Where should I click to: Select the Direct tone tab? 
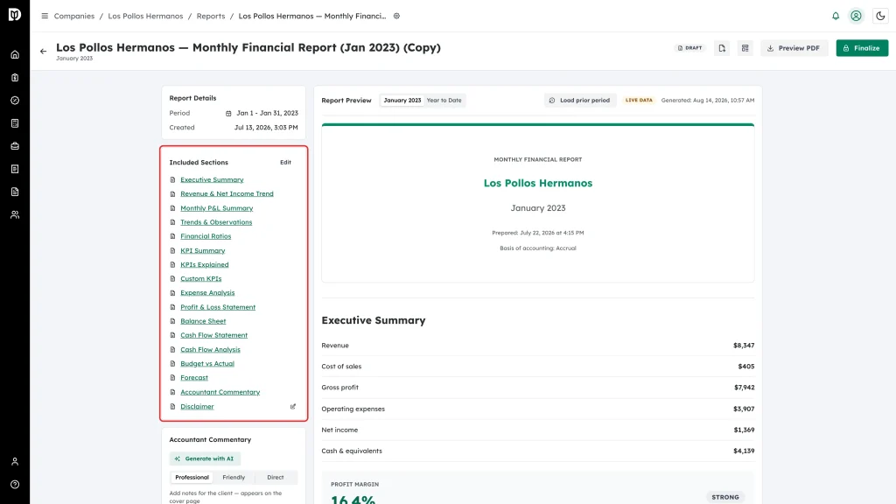(x=276, y=477)
